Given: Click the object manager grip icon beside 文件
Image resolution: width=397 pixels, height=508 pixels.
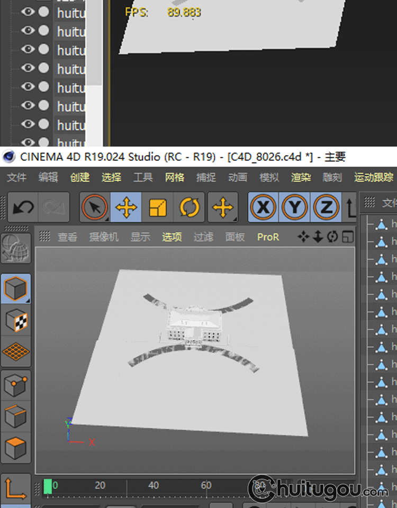Looking at the screenshot, I should [369, 202].
